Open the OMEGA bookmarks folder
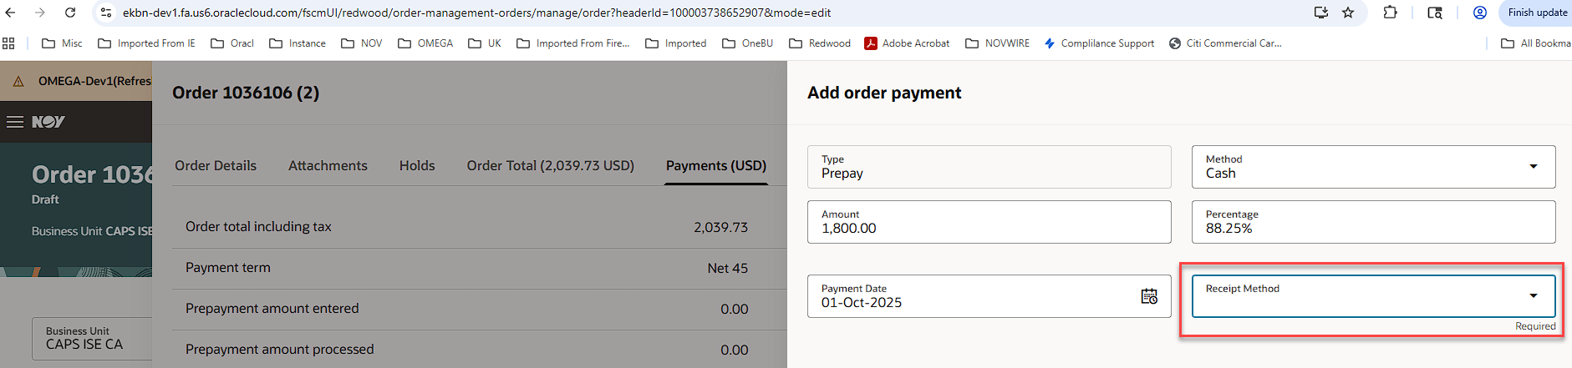Screen dimensions: 1572x368 pos(425,43)
